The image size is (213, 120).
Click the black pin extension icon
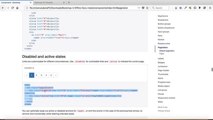[x=200, y=8]
